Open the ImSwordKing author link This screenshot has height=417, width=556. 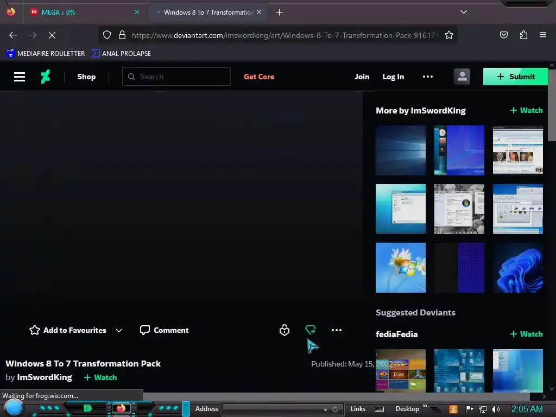click(45, 377)
